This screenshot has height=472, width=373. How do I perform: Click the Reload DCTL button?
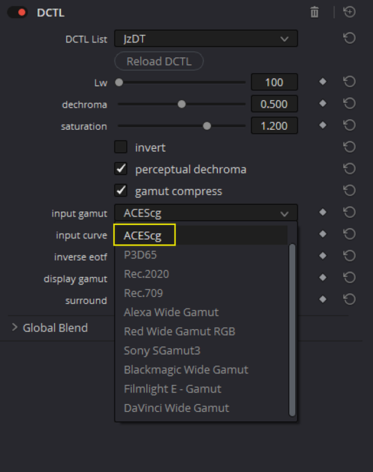159,61
